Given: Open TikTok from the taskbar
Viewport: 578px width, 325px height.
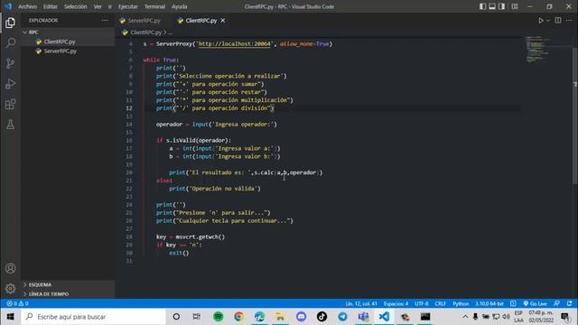Looking at the screenshot, I should (322, 317).
